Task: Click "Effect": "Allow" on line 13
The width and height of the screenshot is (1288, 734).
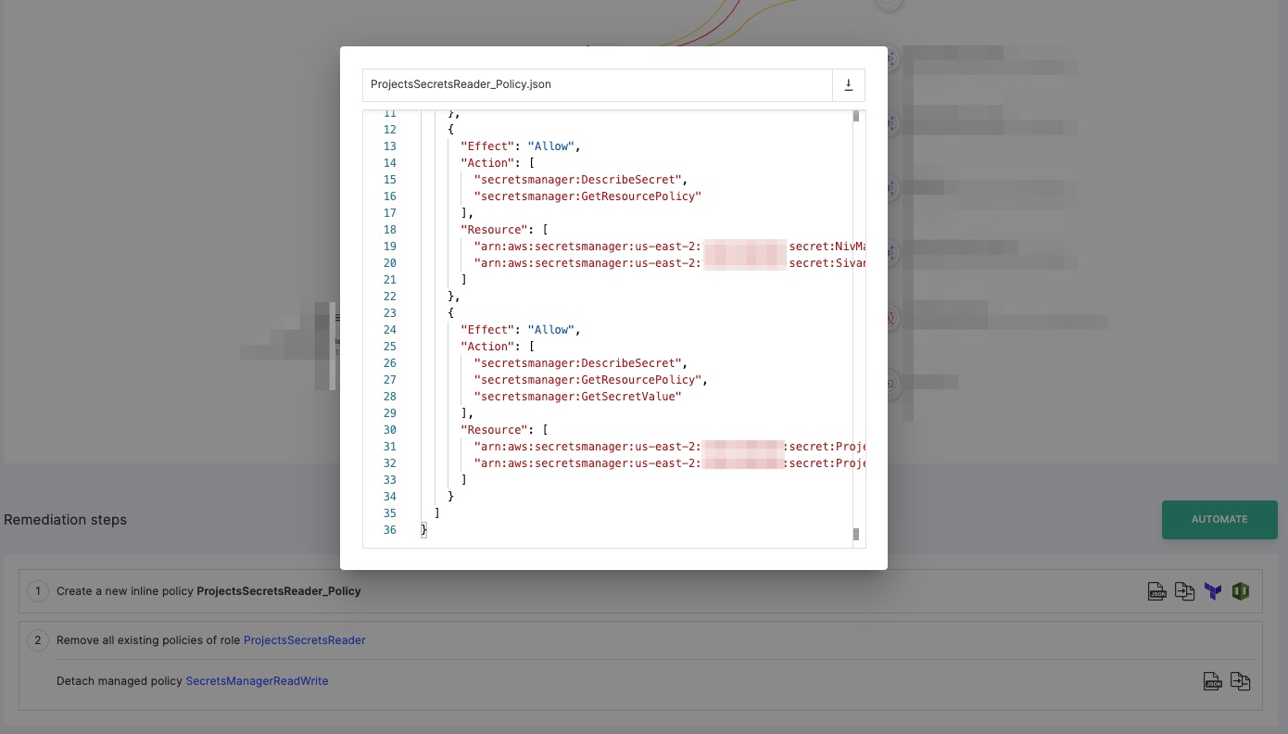Action: click(x=520, y=146)
